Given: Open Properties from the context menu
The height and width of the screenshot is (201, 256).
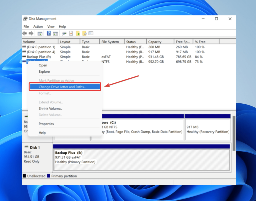Looking at the screenshot, I should pyautogui.click(x=46, y=124).
